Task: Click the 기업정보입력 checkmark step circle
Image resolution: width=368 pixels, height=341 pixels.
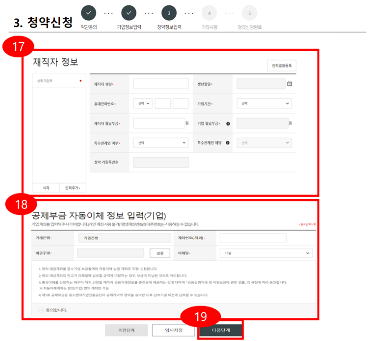Action: [129, 13]
